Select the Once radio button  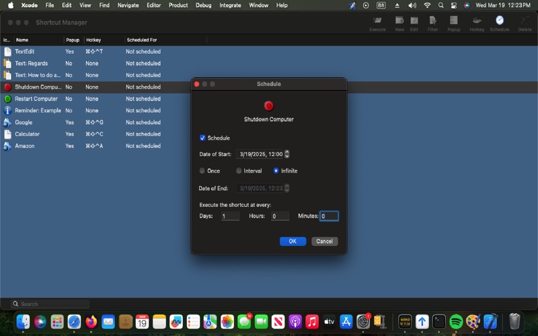point(202,171)
